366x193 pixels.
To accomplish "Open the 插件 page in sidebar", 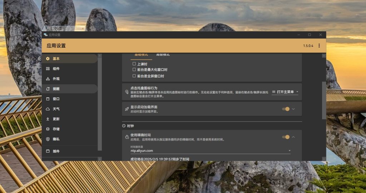I will 70,151.
